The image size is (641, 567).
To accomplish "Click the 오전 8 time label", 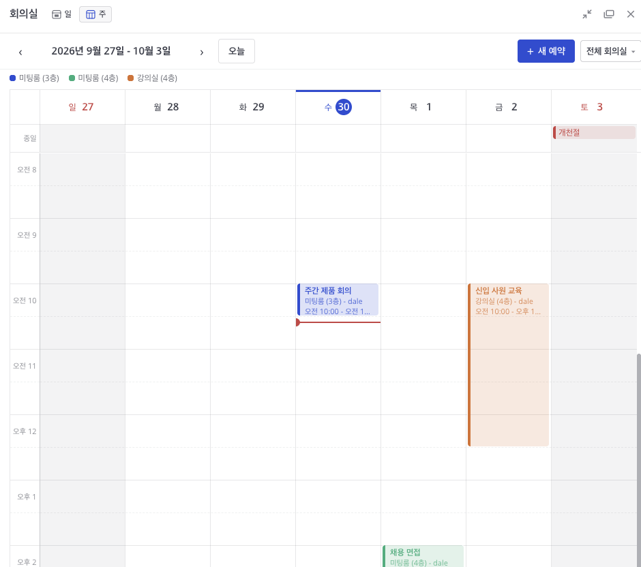I will (27, 170).
